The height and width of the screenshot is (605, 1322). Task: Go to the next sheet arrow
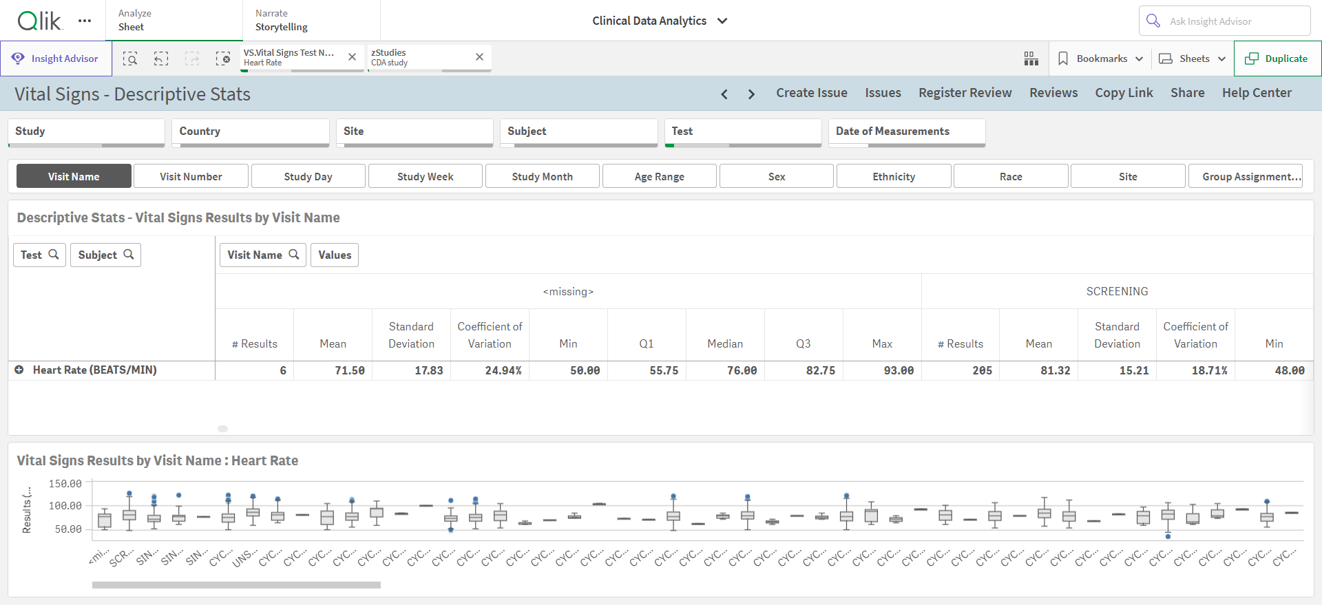[x=751, y=94]
